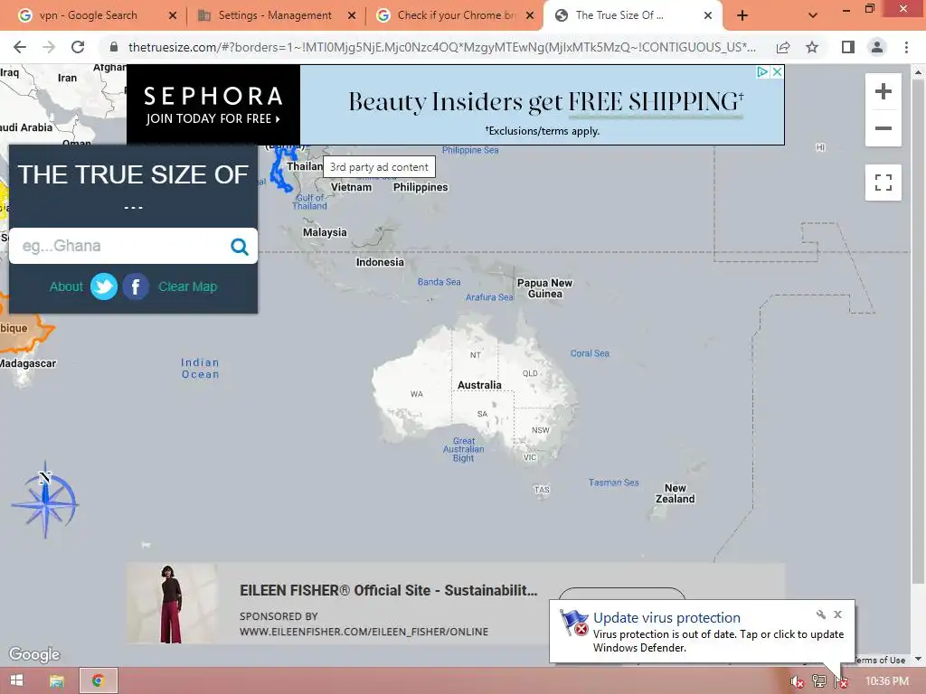926x694 pixels.
Task: Click the About link
Action: point(66,286)
